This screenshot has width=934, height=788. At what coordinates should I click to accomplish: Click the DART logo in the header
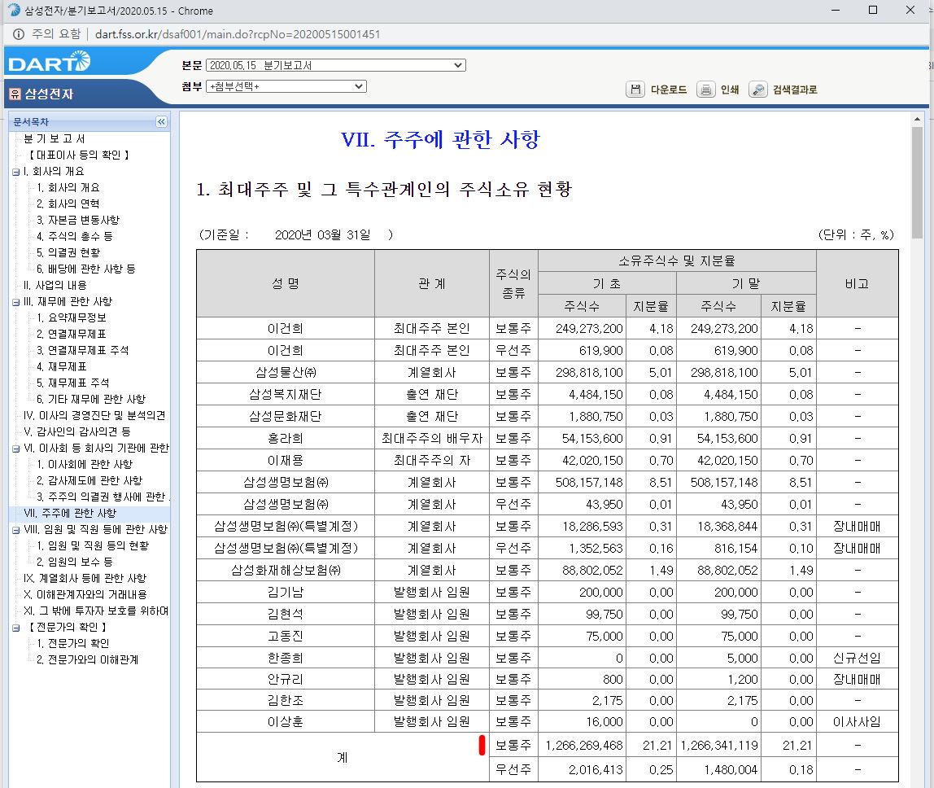(x=50, y=62)
